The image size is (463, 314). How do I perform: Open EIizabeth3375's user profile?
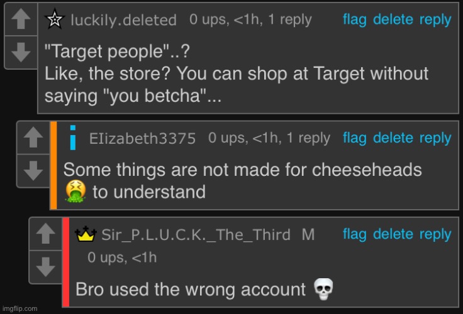[x=142, y=138]
